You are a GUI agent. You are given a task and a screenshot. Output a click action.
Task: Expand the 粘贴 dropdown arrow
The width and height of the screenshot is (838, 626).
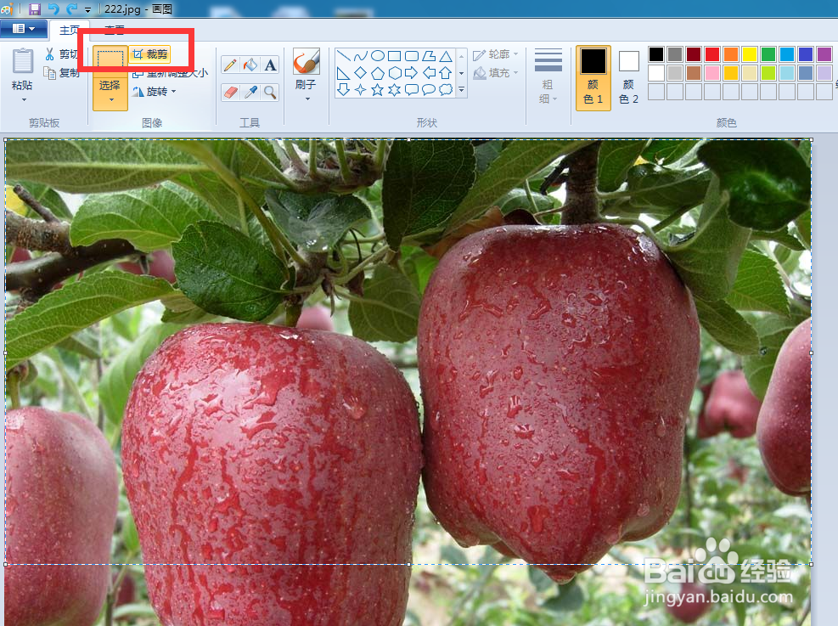(x=24, y=100)
